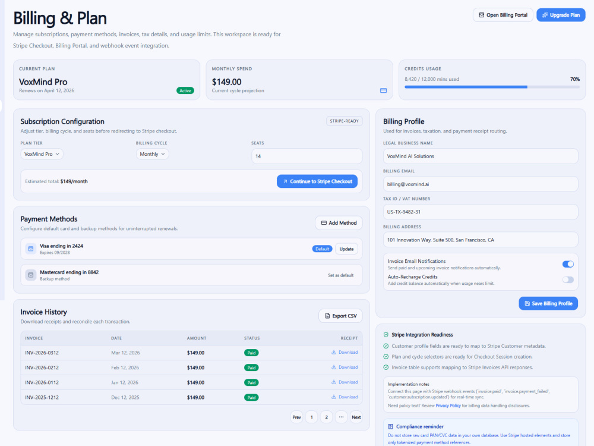Click the Billing Email field
Viewport: 594px width, 446px height.
[x=481, y=184]
